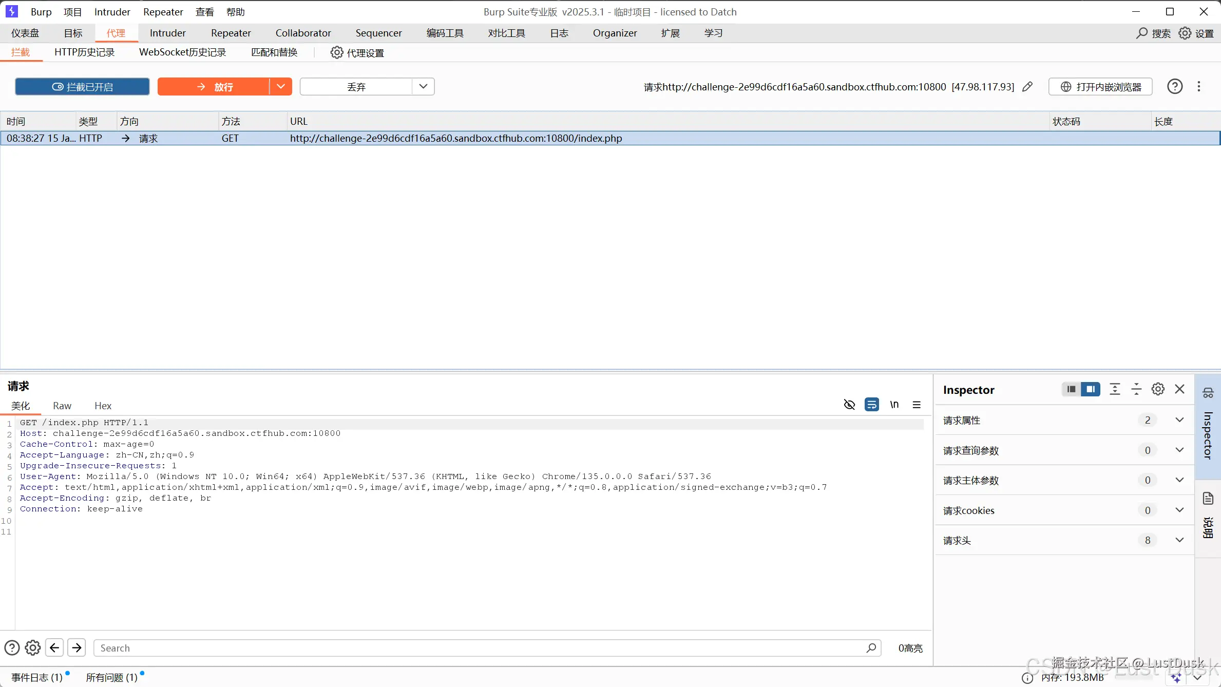
Task: Open the request editor hamburger menu
Action: click(917, 405)
